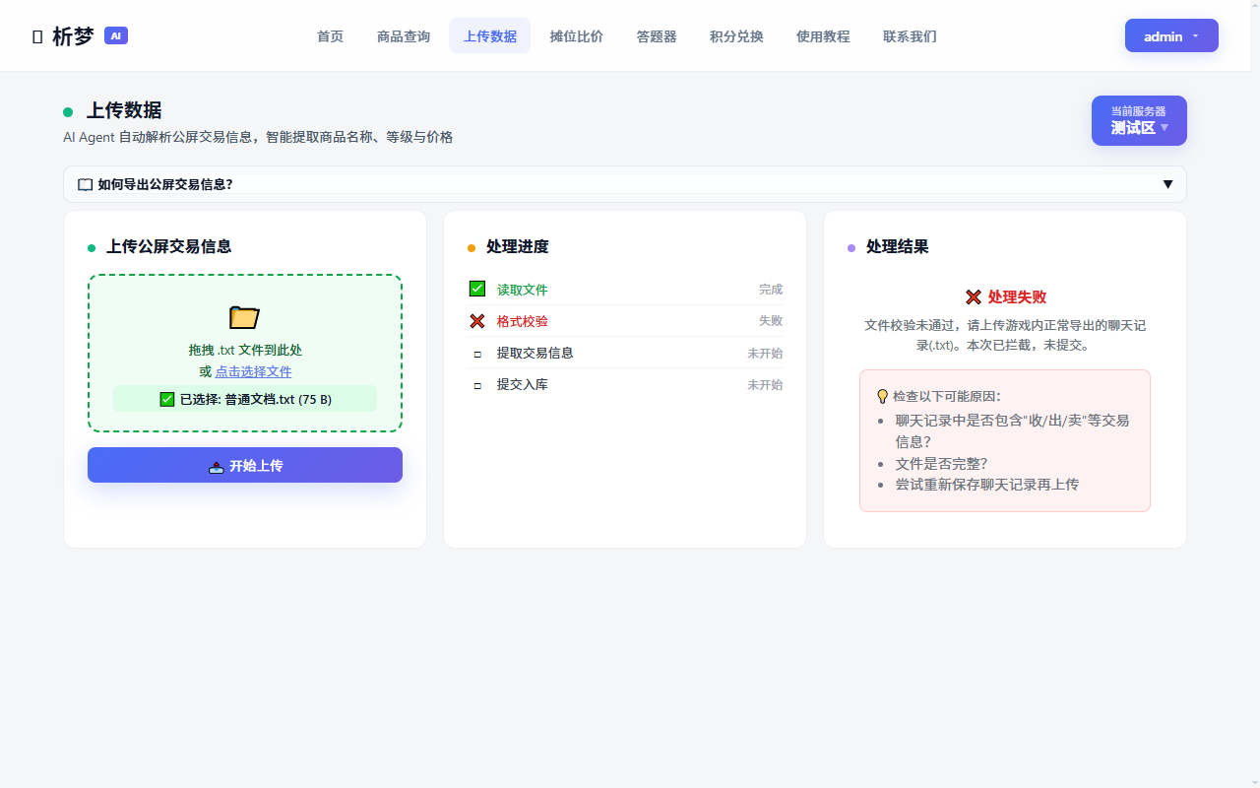
Task: Select the 上传数据 nav tab
Action: pos(490,36)
